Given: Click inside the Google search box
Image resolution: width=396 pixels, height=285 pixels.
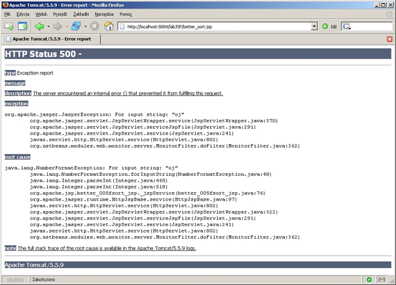Looking at the screenshot, I should pyautogui.click(x=372, y=26).
